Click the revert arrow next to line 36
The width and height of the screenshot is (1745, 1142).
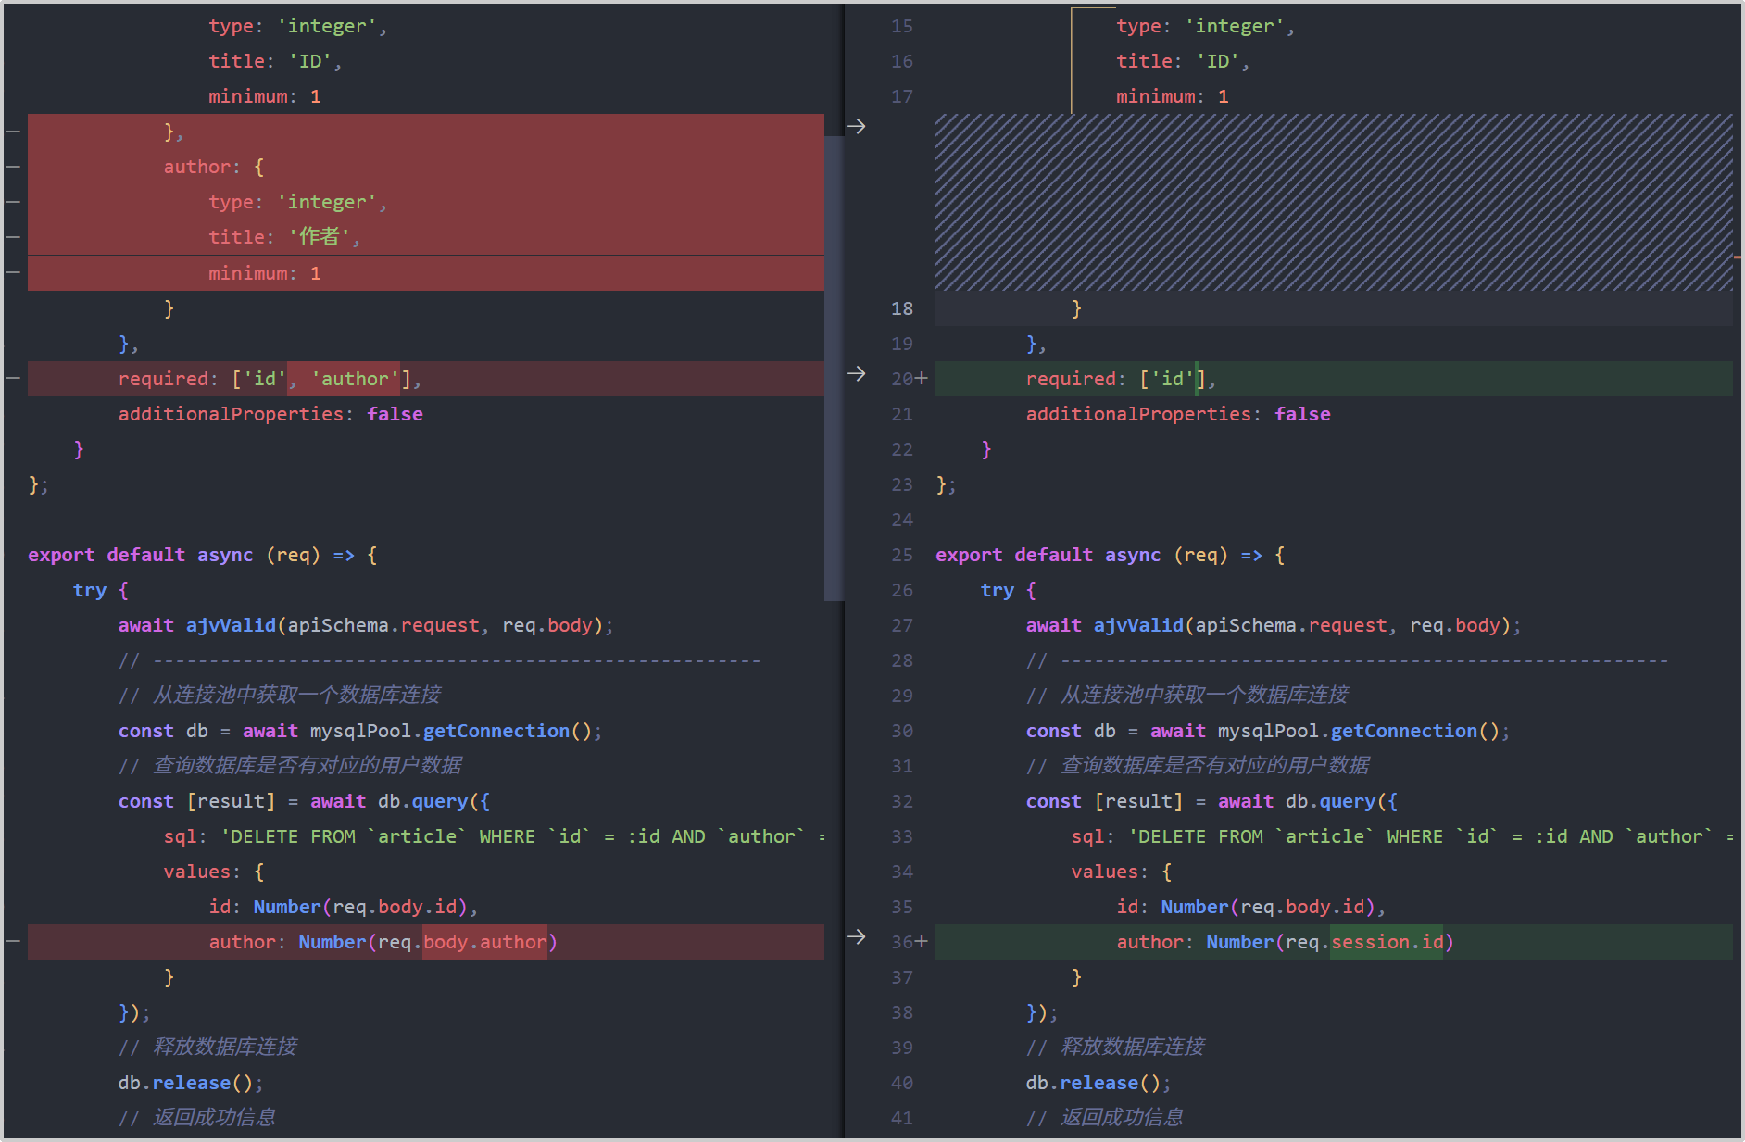click(x=857, y=936)
